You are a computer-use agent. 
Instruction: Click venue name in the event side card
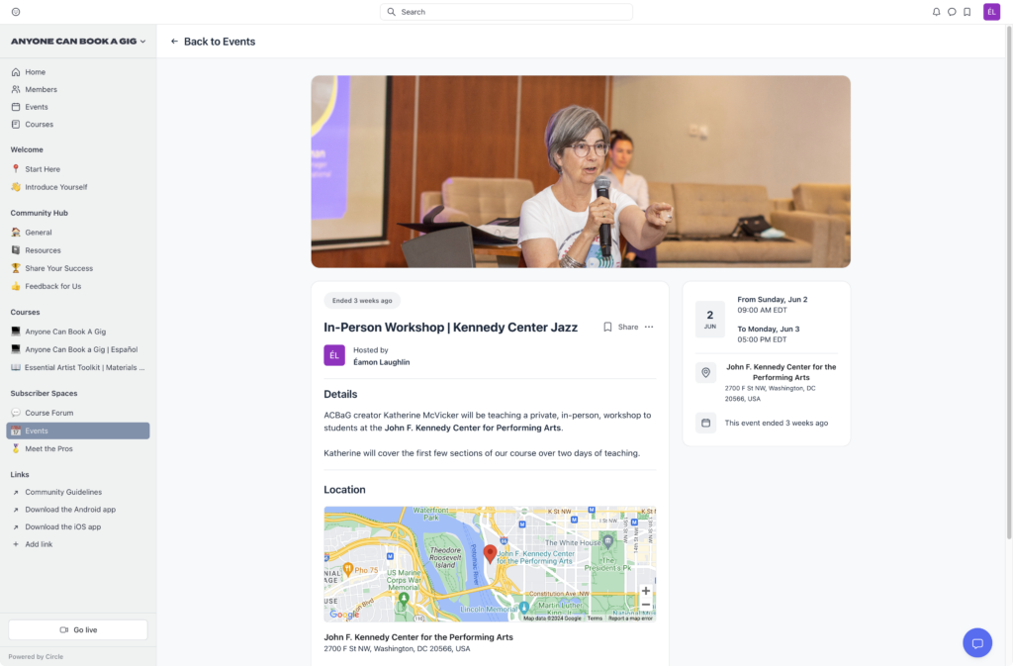pyautogui.click(x=782, y=372)
